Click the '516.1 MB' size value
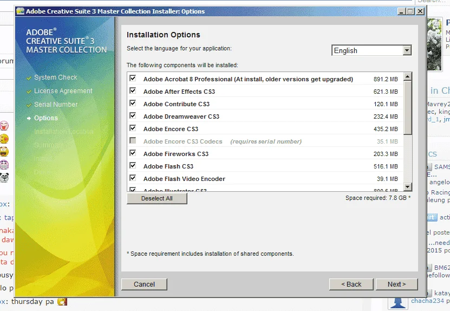Viewport: 450px width, 311px height. click(x=386, y=166)
